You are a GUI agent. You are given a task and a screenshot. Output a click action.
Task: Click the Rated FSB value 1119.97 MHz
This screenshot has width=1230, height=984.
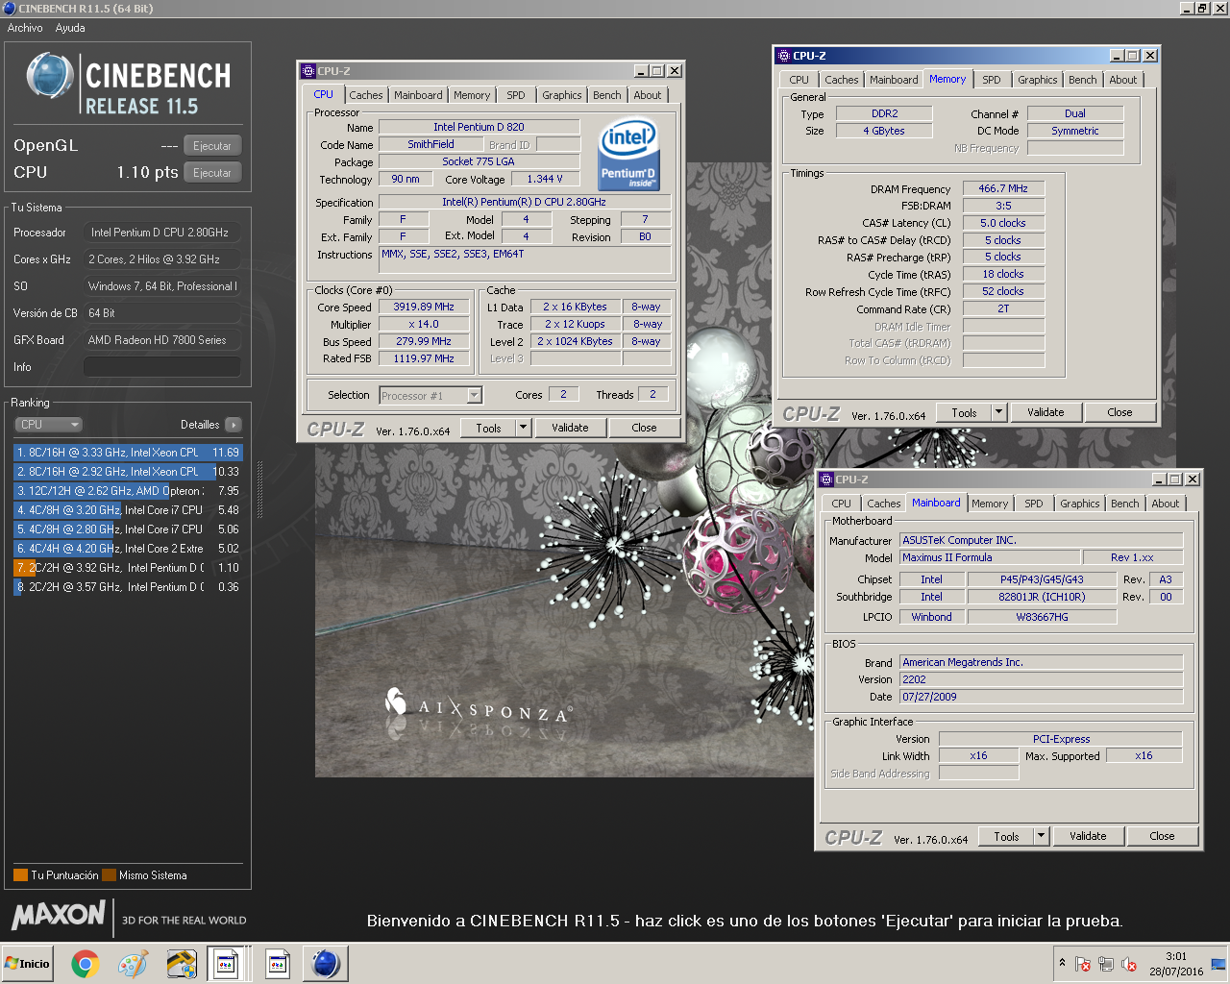[424, 358]
